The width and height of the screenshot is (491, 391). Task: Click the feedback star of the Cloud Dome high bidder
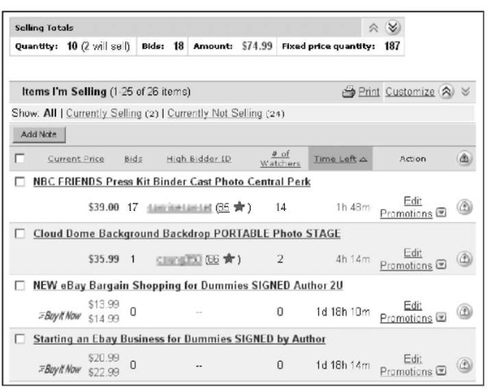[x=229, y=259]
